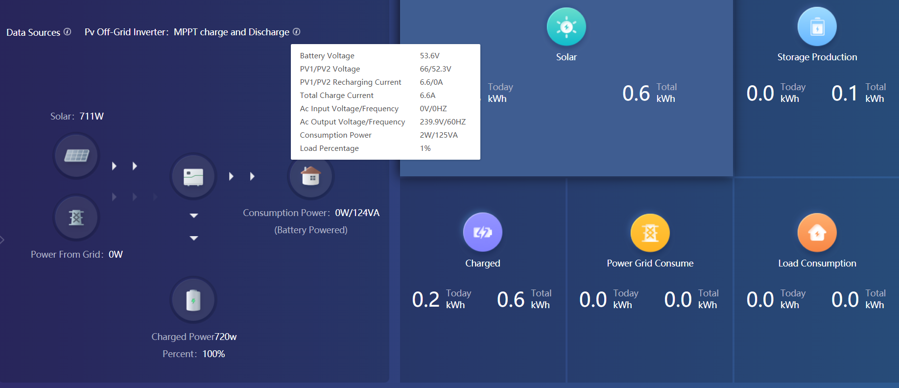899x388 pixels.
Task: Select Load Consumption Total 0.0 kWh value
Action: [859, 299]
